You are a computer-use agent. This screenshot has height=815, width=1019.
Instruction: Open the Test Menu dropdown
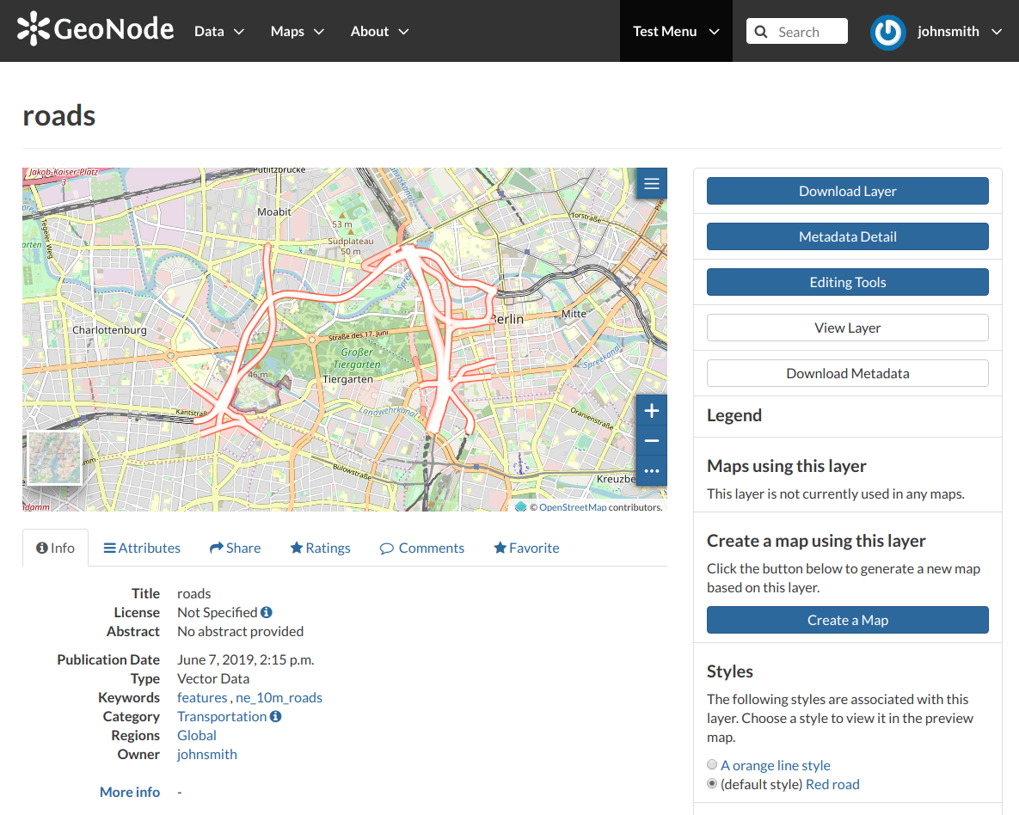pyautogui.click(x=676, y=31)
